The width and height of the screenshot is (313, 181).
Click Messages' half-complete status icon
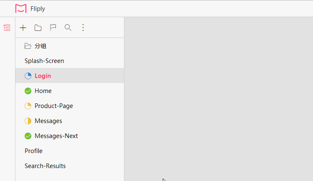point(28,121)
